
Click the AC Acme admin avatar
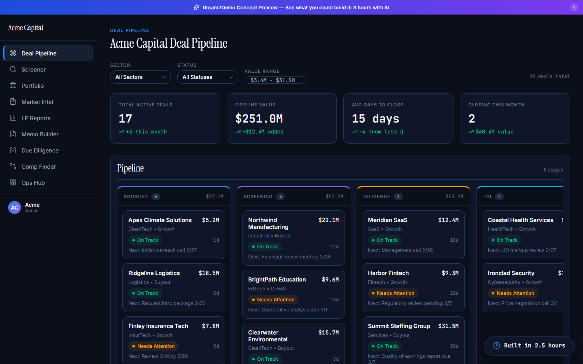coord(15,207)
